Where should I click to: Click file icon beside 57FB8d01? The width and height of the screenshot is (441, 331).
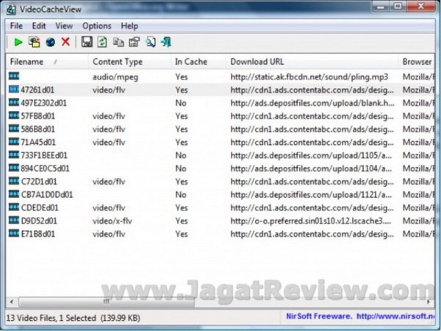tap(14, 115)
